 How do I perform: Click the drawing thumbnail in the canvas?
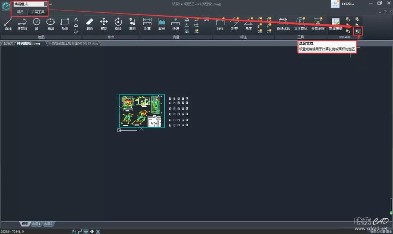(x=141, y=111)
